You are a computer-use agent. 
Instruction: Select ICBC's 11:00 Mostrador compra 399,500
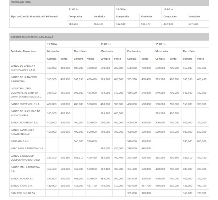click(x=52, y=93)
